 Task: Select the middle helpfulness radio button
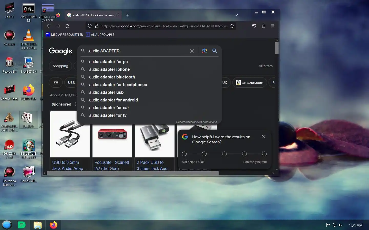click(224, 154)
